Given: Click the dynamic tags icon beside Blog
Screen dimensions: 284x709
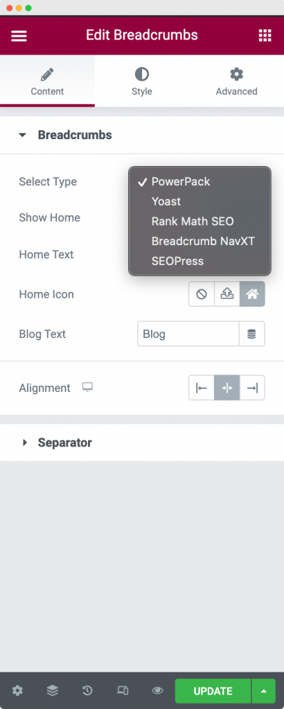Looking at the screenshot, I should pos(251,334).
